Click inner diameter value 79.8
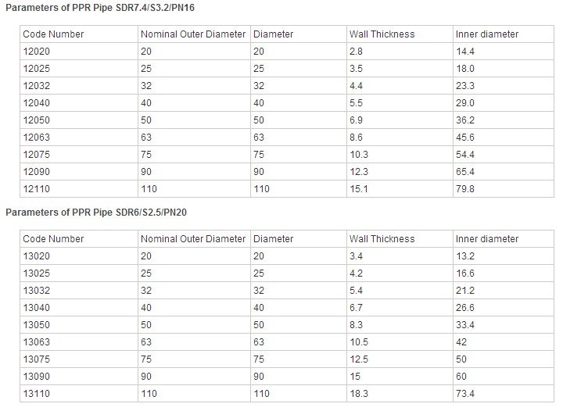This screenshot has width=563, height=411. pyautogui.click(x=465, y=189)
